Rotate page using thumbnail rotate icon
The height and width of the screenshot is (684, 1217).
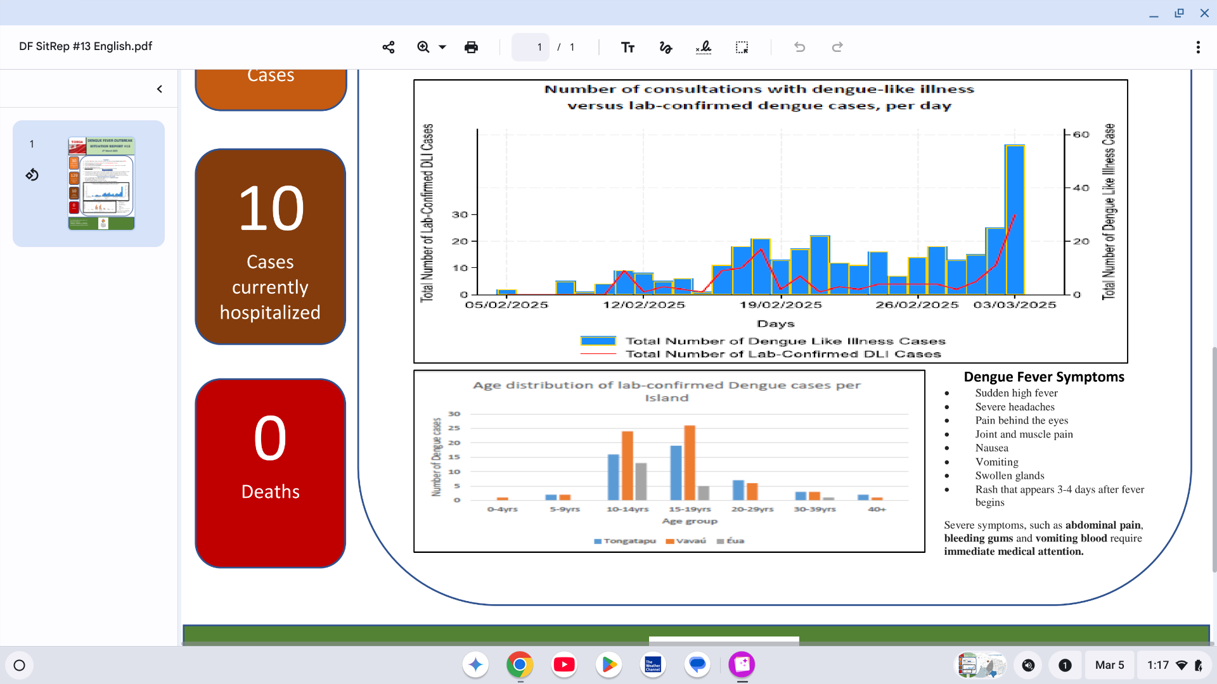(x=32, y=175)
